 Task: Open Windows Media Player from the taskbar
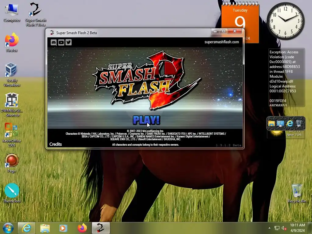tap(63, 228)
